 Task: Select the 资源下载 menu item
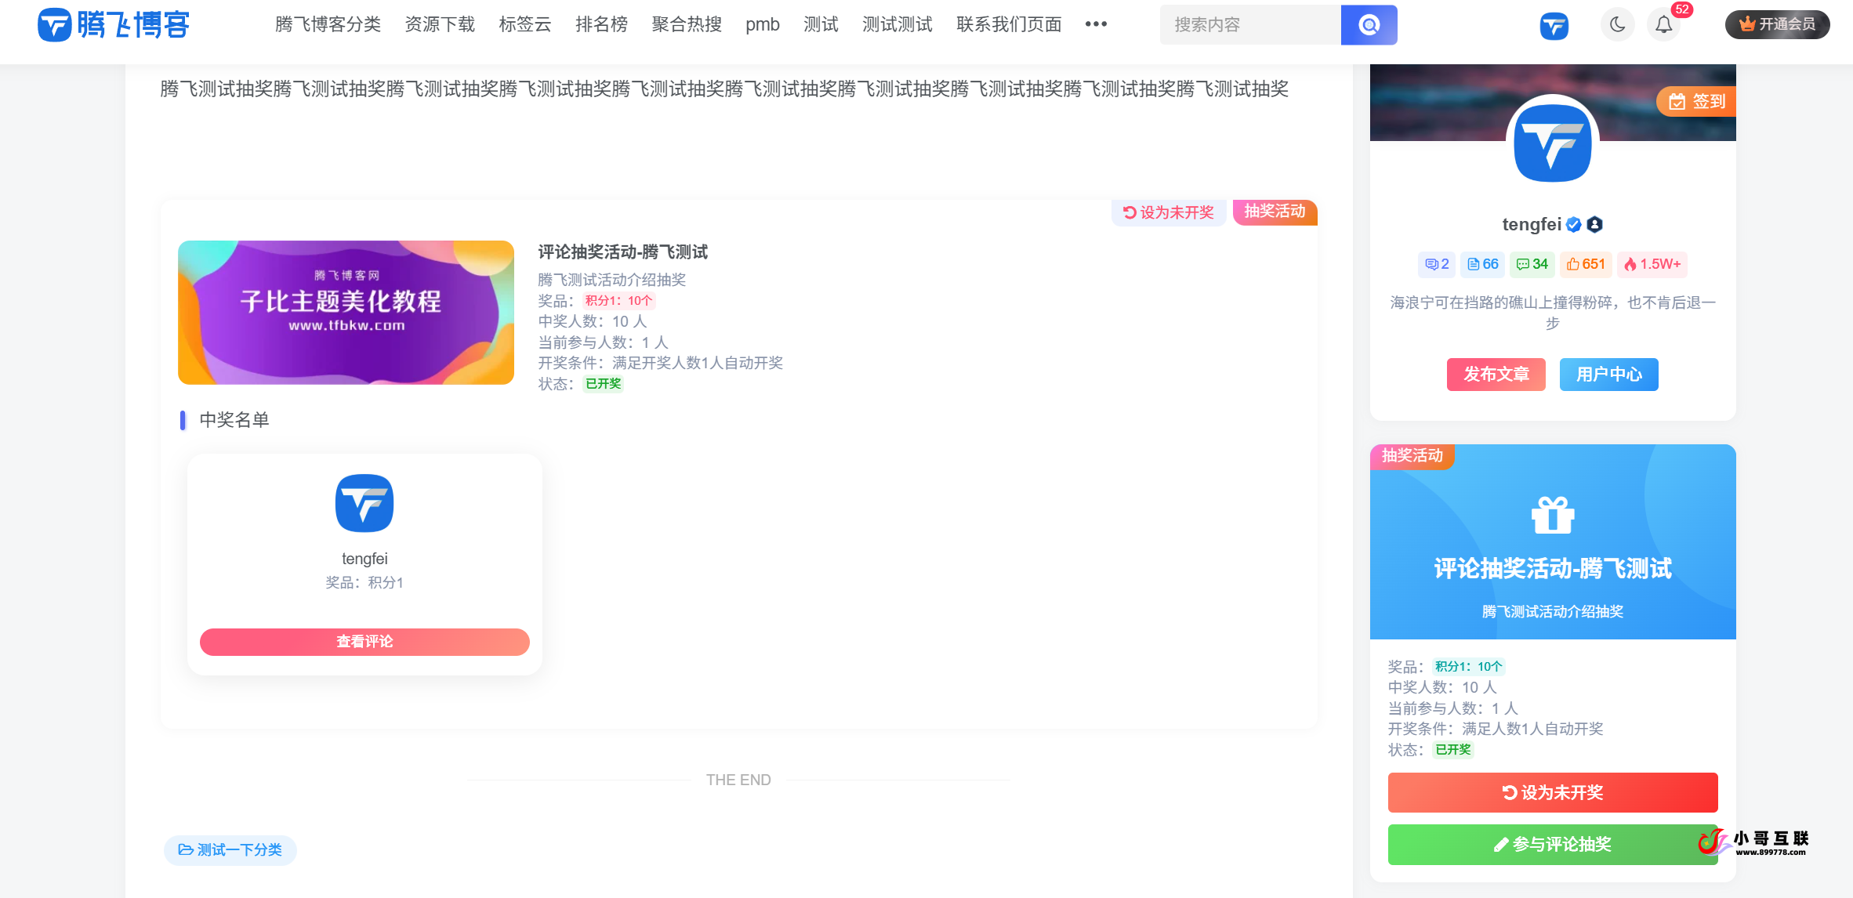point(440,24)
